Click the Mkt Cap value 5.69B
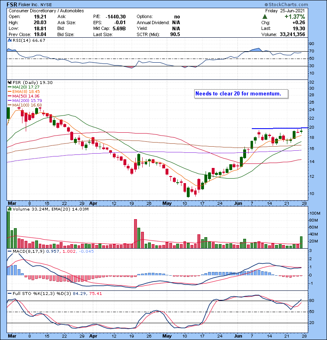 [x=119, y=28]
